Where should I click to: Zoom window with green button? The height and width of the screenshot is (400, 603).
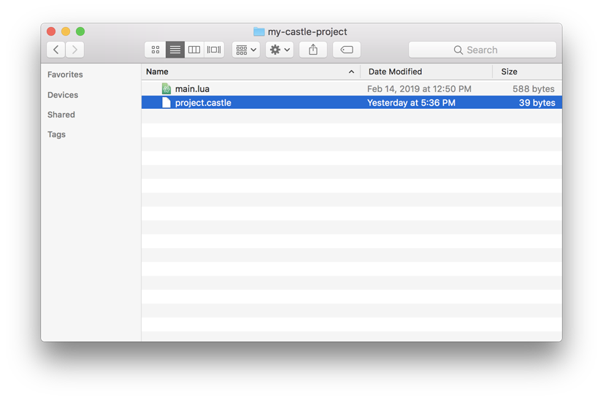(x=80, y=31)
